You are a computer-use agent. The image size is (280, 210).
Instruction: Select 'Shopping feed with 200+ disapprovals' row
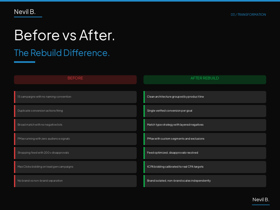[x=75, y=153]
